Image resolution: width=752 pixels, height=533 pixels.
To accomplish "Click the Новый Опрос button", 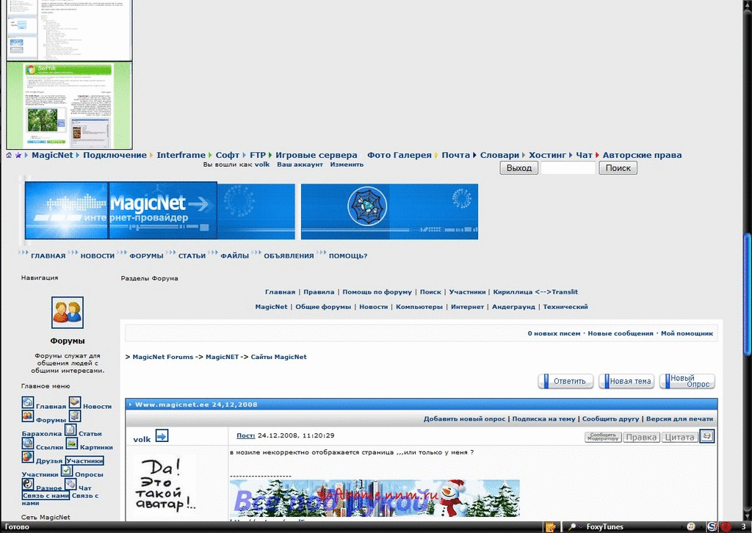I will pos(687,381).
